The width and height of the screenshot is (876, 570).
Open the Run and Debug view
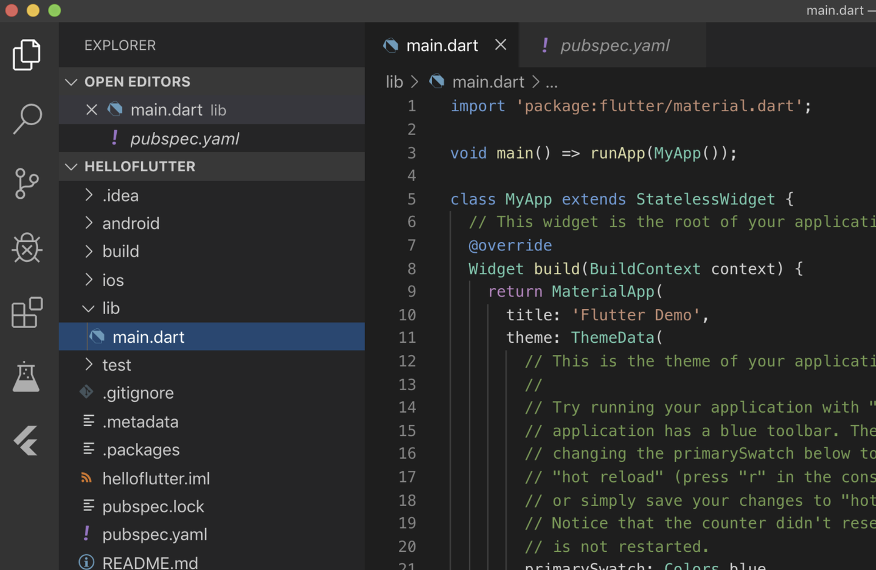coord(27,248)
